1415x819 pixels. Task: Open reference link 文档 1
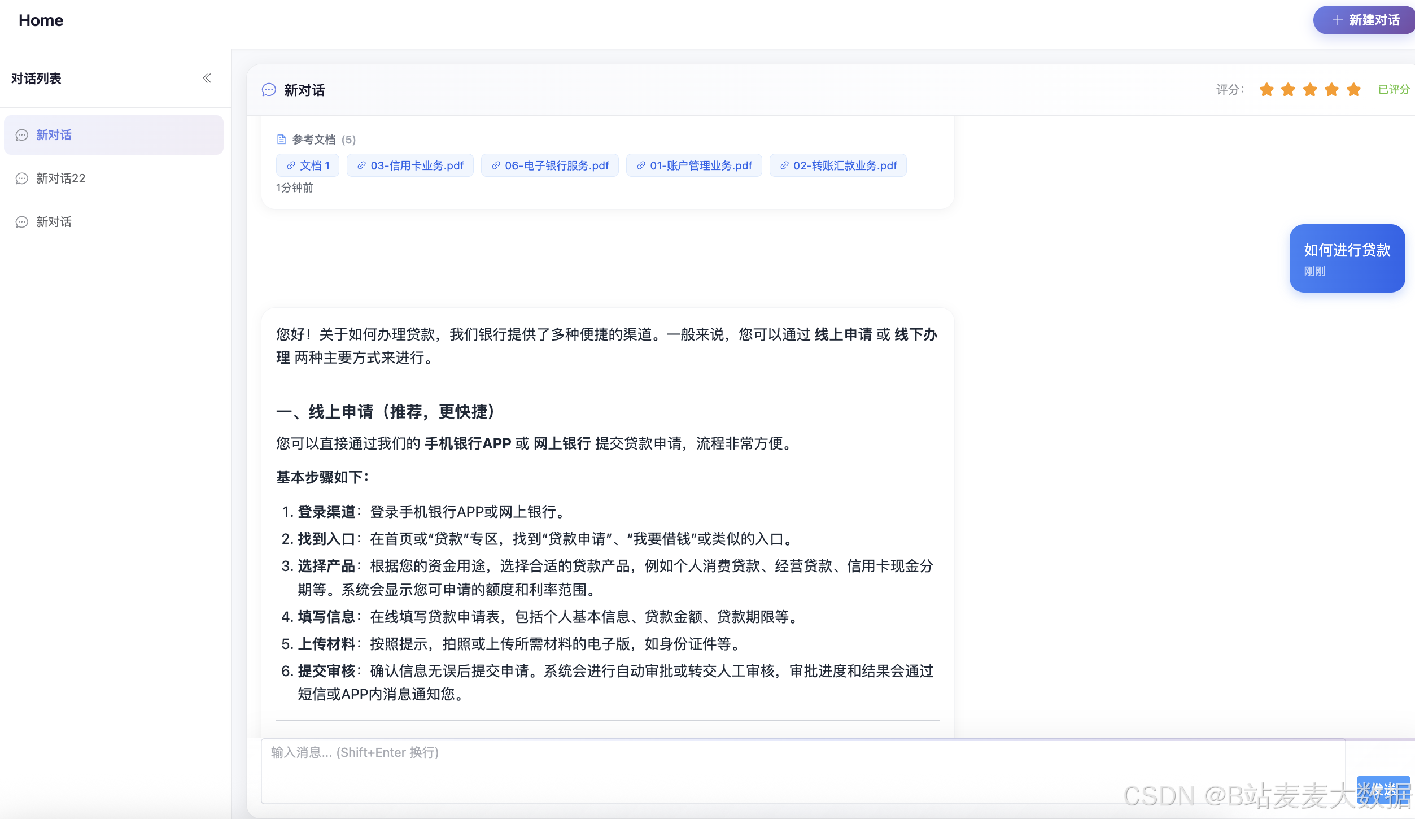coord(308,165)
